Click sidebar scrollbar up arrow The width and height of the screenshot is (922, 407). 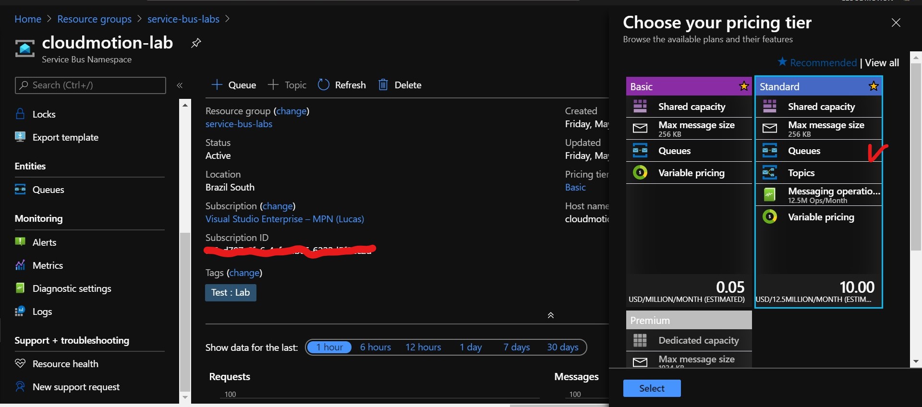pyautogui.click(x=185, y=105)
